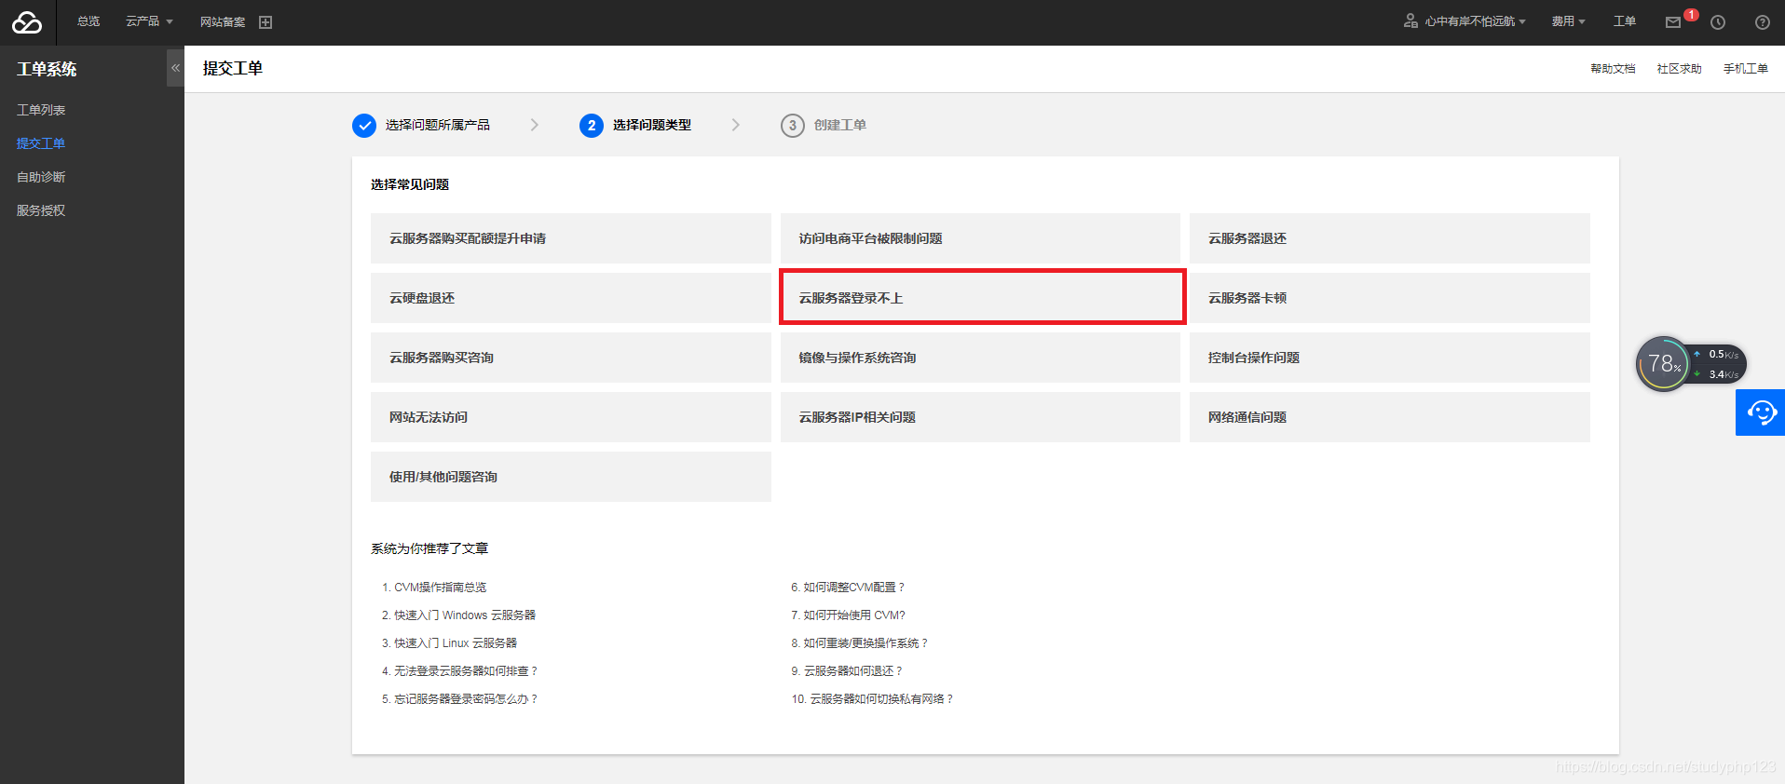Open the mail notifications icon

pyautogui.click(x=1673, y=22)
